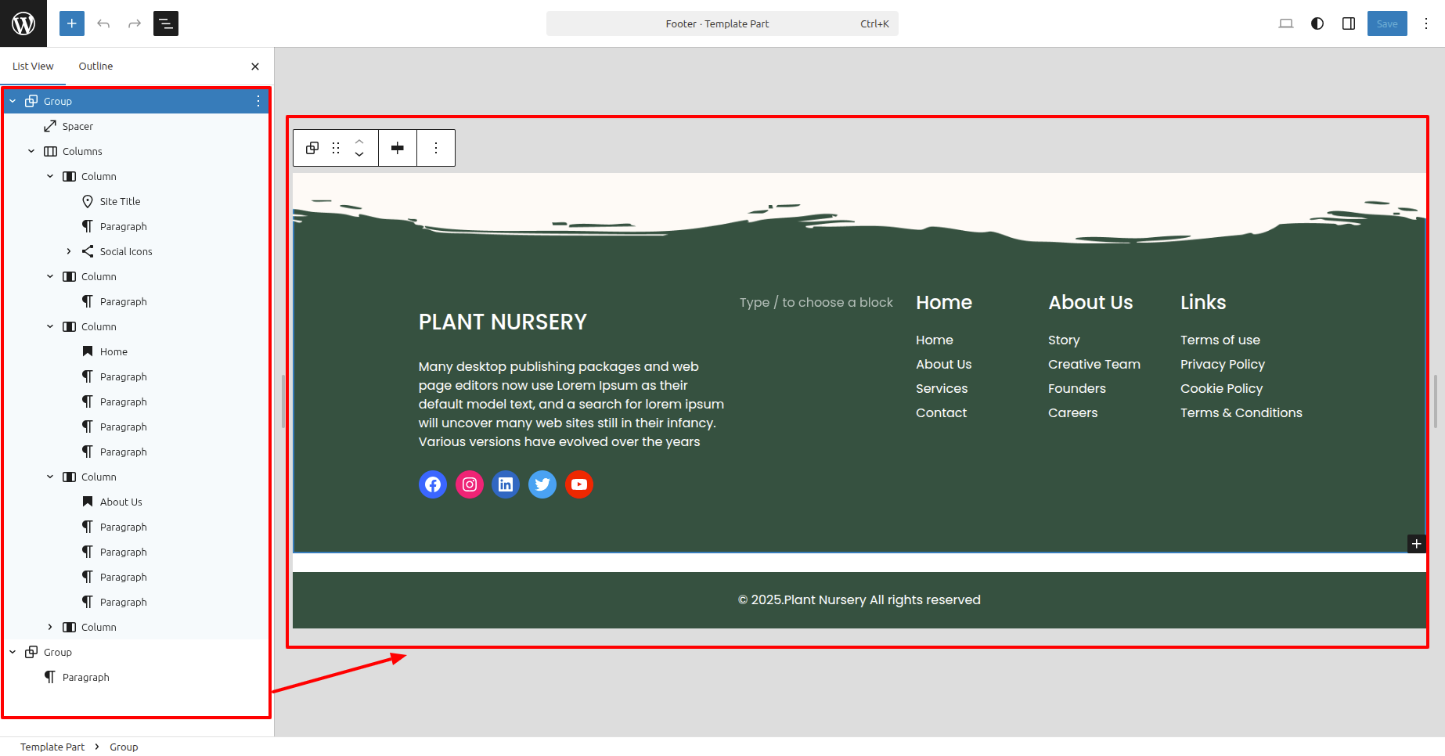Click the WordPress logo icon
The height and width of the screenshot is (756, 1445).
click(x=23, y=23)
